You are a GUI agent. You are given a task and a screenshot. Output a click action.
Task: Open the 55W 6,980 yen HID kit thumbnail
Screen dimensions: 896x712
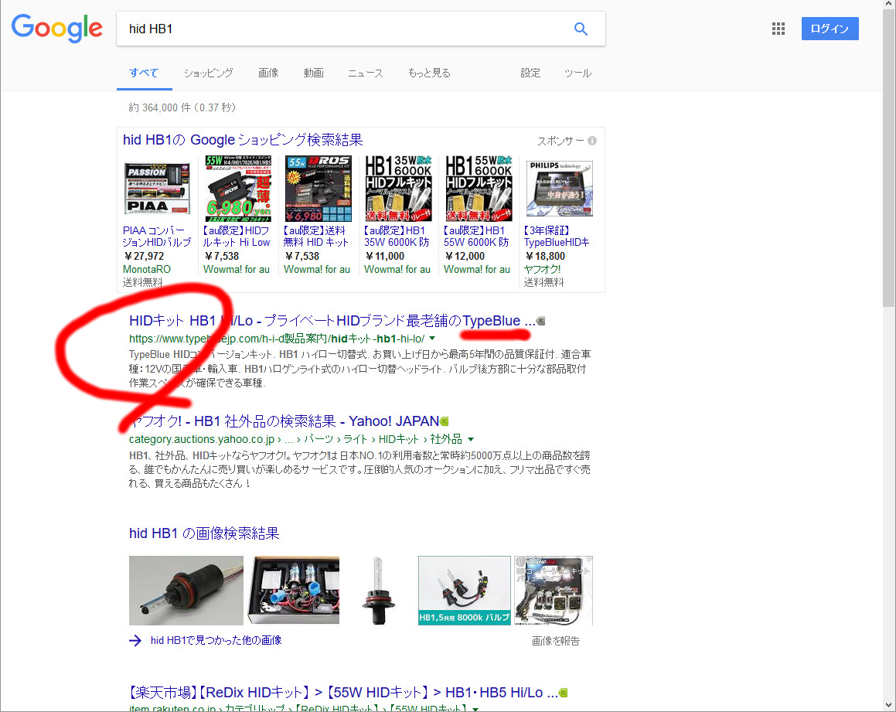237,189
